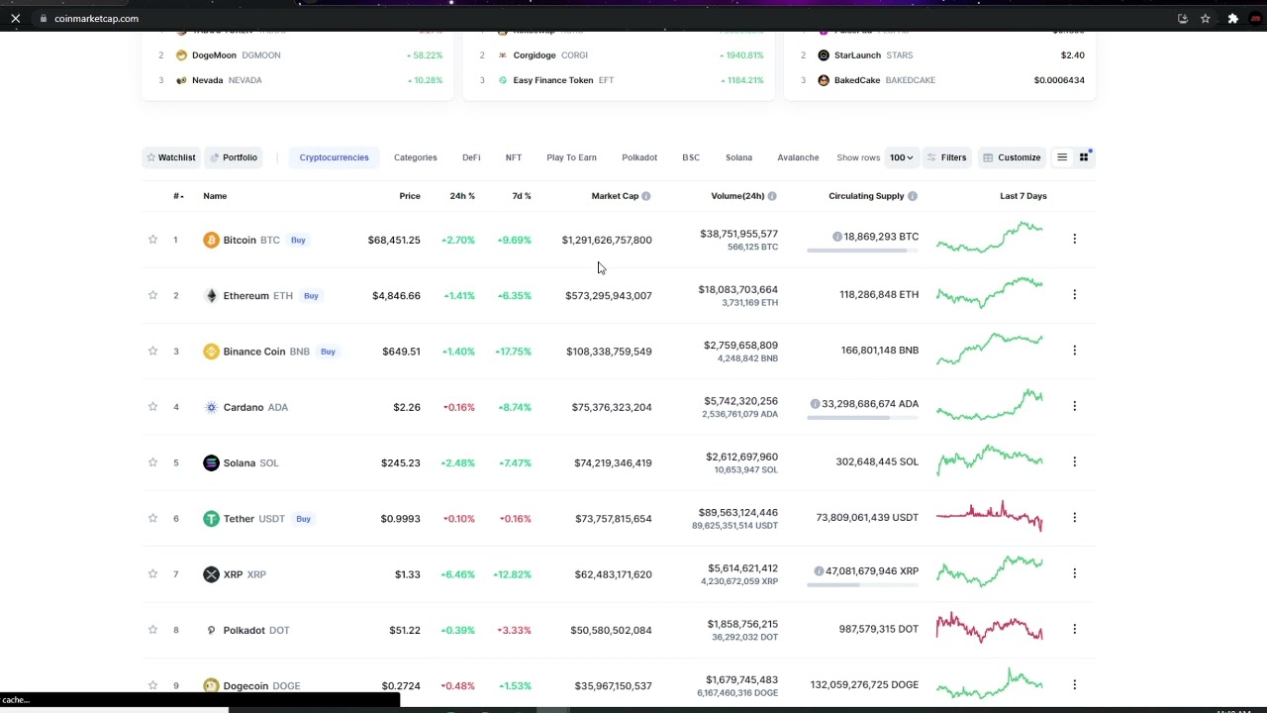Image resolution: width=1267 pixels, height=713 pixels.
Task: Open the Portfolio button
Action: click(x=234, y=157)
